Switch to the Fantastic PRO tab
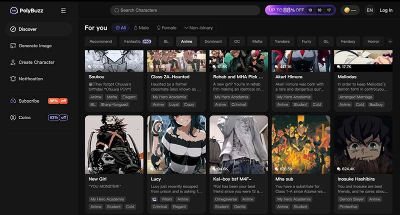The width and height of the screenshot is (400, 215). pyautogui.click(x=137, y=41)
